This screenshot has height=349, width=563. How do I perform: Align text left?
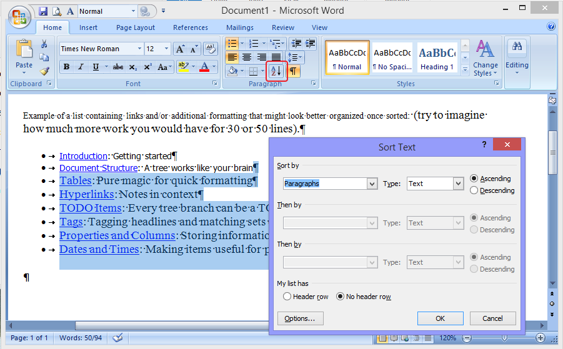pyautogui.click(x=232, y=57)
